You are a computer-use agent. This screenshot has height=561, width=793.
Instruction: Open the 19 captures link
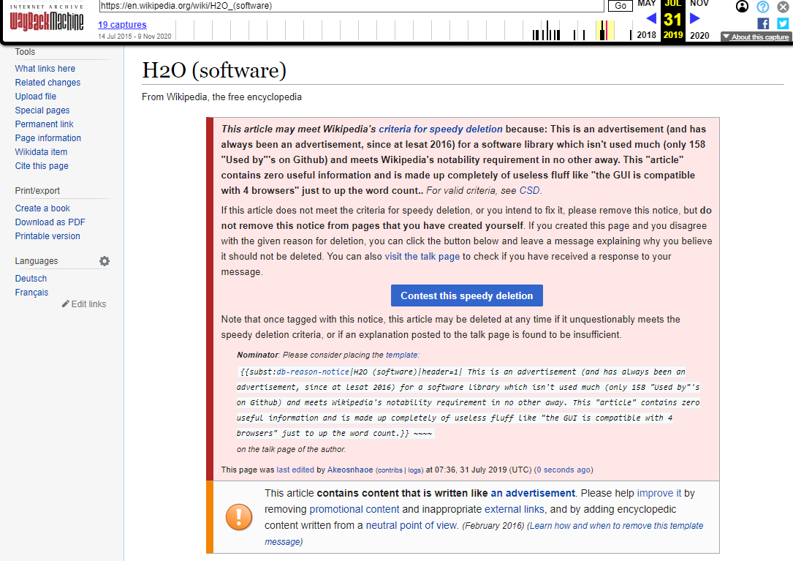pos(122,24)
